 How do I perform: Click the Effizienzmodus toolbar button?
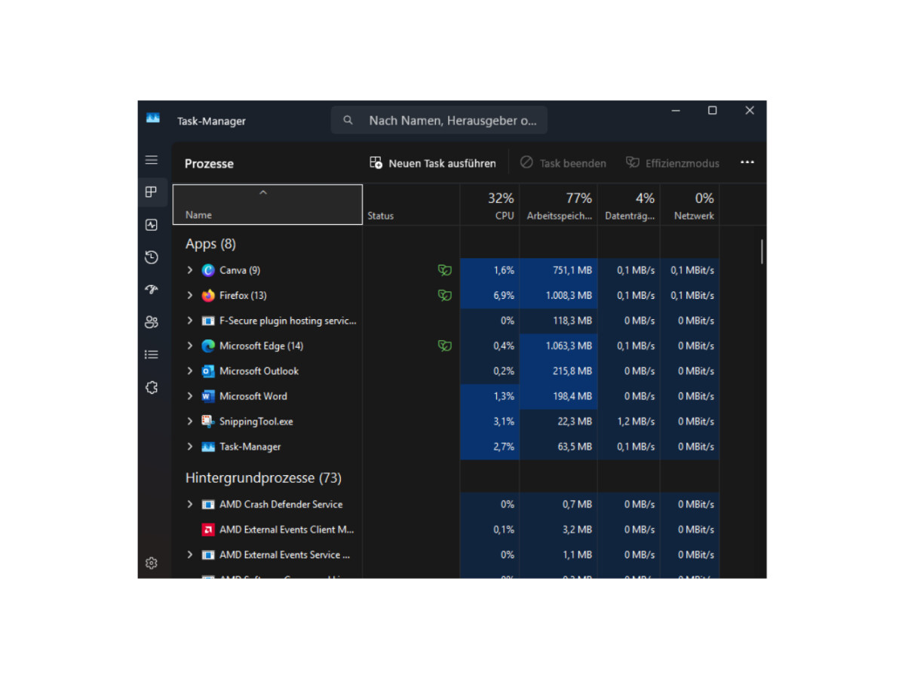pyautogui.click(x=672, y=163)
